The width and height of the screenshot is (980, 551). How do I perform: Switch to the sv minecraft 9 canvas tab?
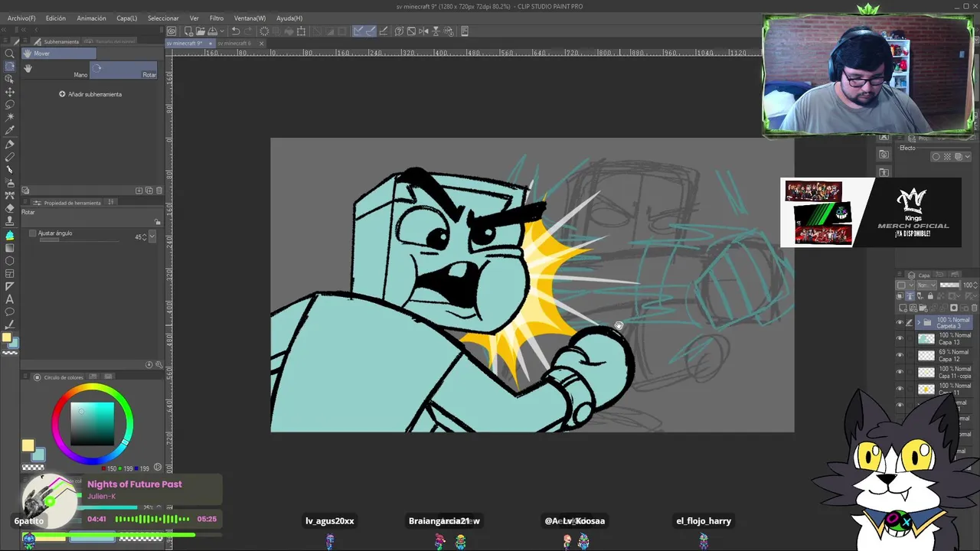[x=189, y=44]
